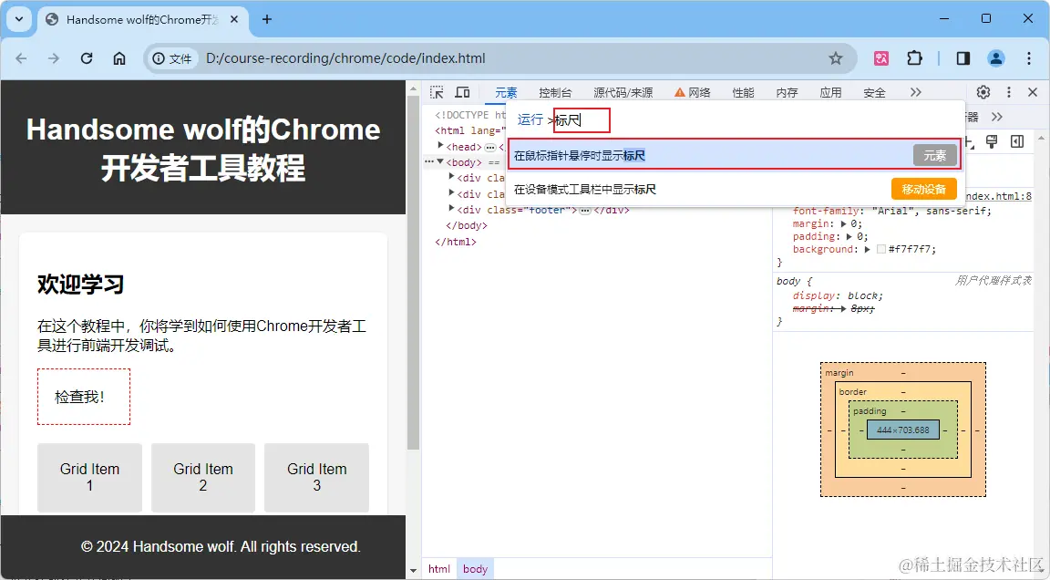Click the closing </body> tag row

pos(467,225)
